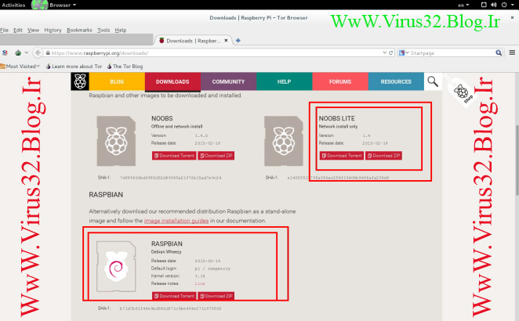Click the padlock icon in address bar
The width and height of the screenshot is (519, 321).
48,52
